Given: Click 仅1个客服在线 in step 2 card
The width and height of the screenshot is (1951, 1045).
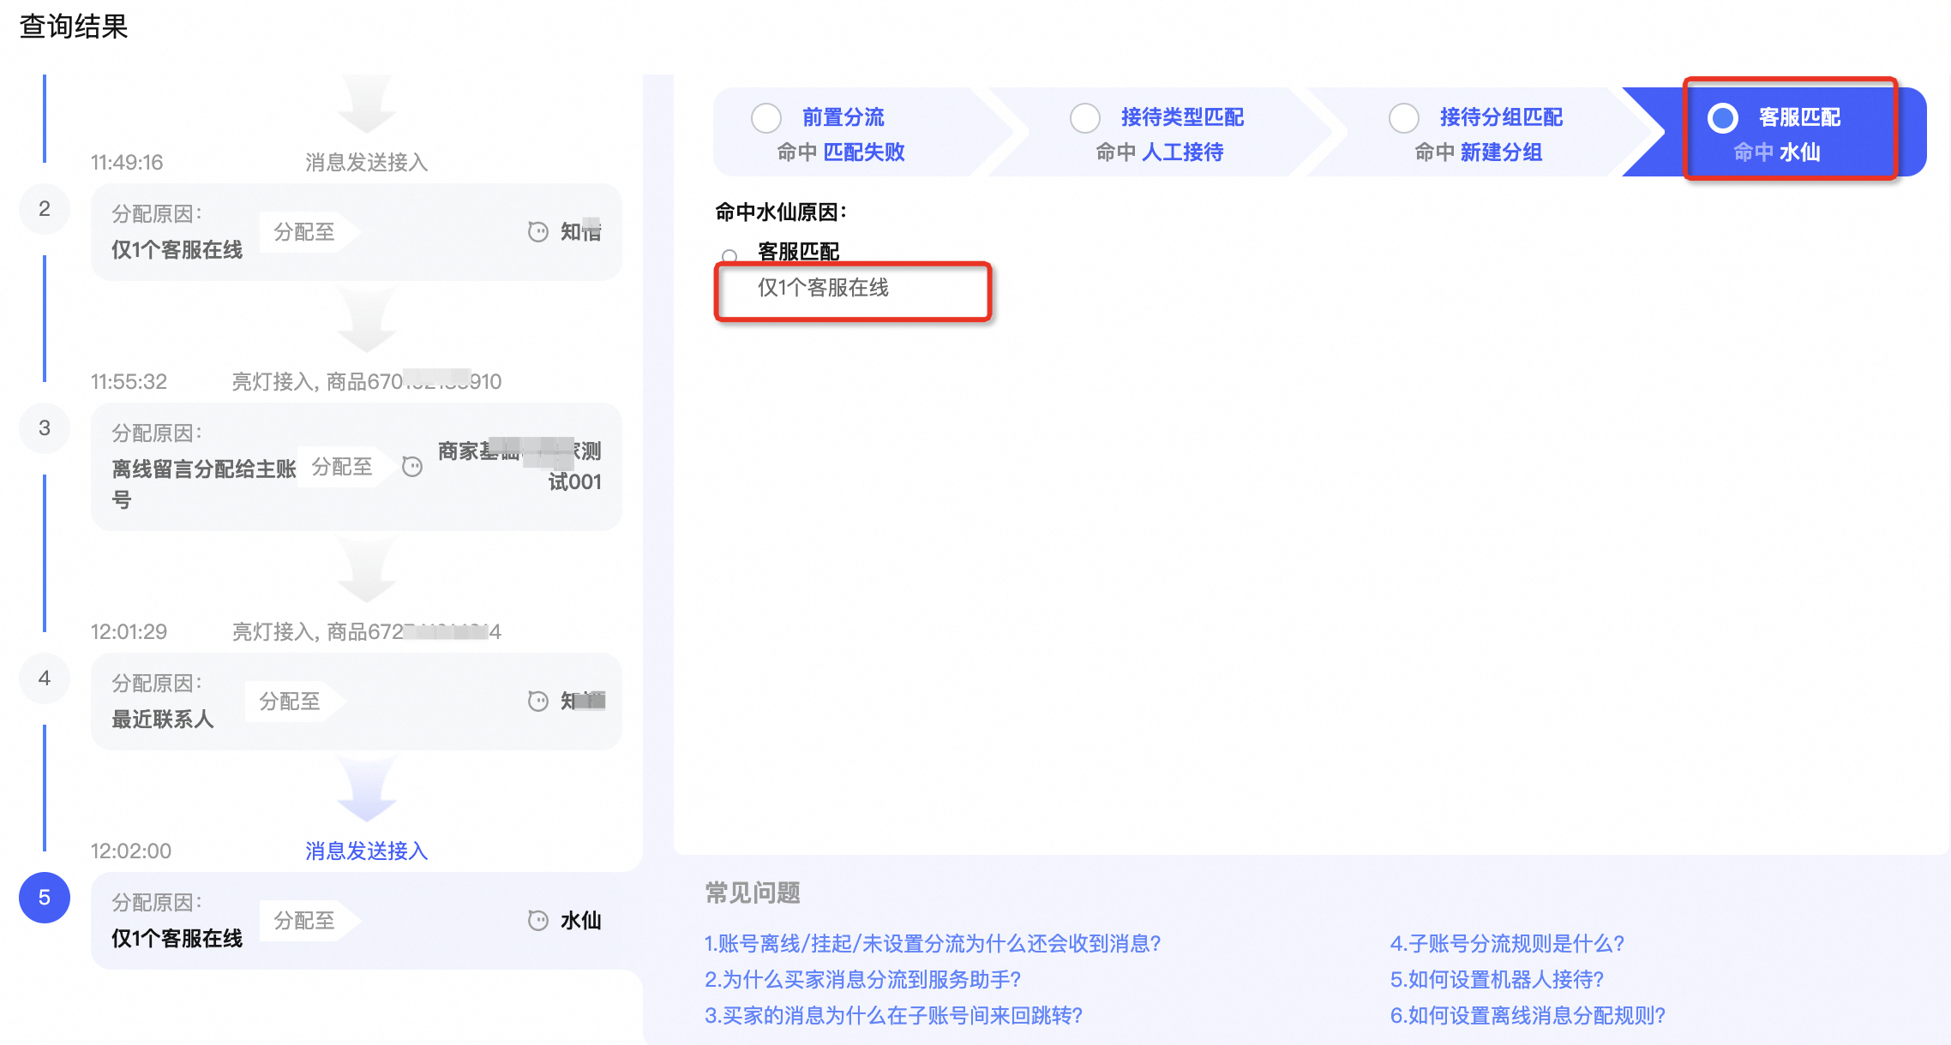Looking at the screenshot, I should (177, 249).
